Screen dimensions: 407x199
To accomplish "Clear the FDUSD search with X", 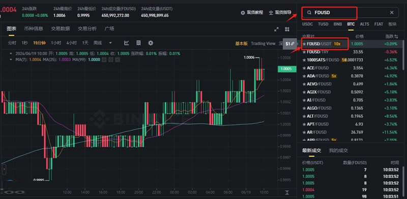I will [392, 12].
